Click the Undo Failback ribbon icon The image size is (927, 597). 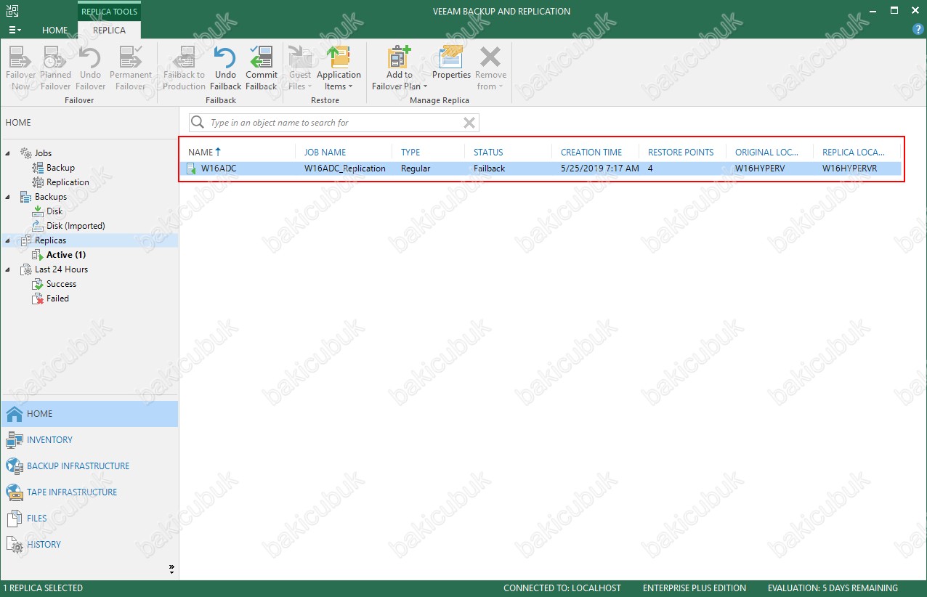pos(225,69)
